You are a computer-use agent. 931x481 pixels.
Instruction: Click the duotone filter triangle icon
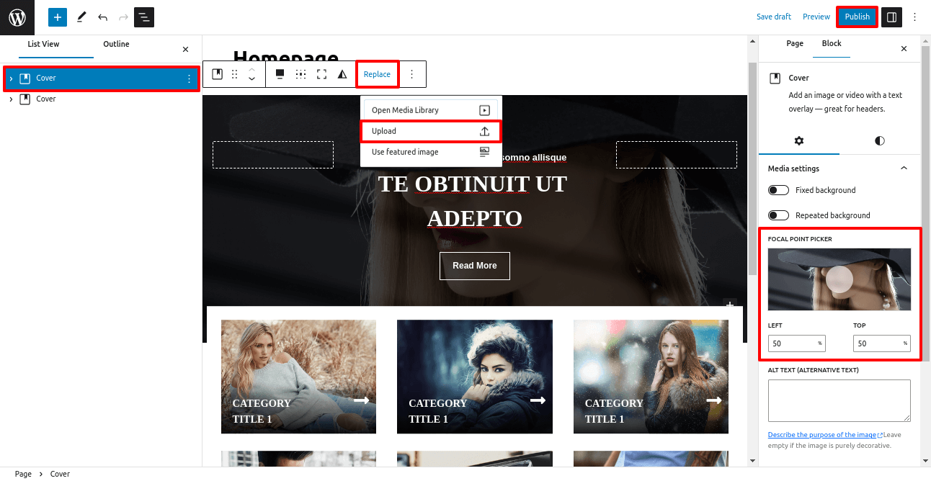click(342, 74)
